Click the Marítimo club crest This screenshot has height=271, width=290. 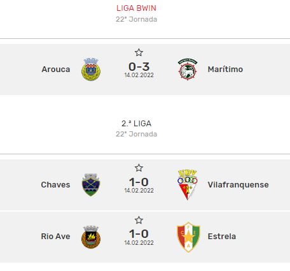[x=188, y=70]
